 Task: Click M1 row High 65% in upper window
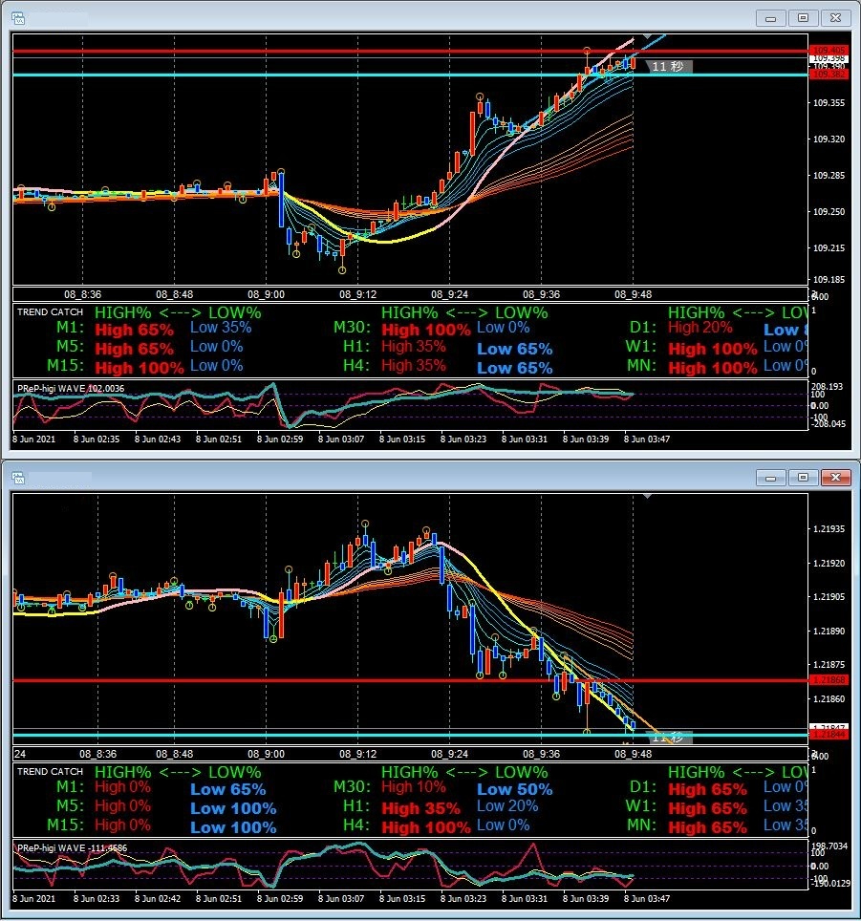[x=134, y=330]
